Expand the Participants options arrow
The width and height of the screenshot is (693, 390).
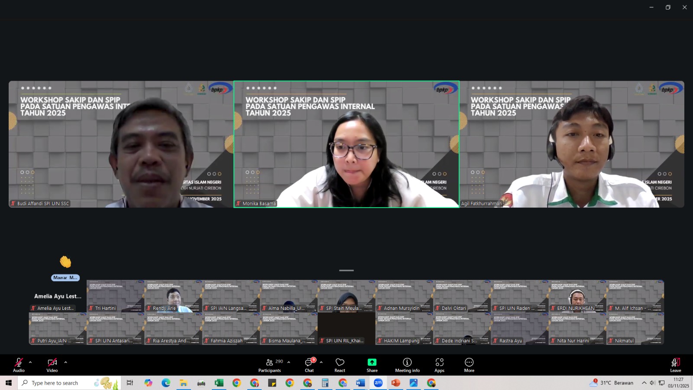click(289, 362)
